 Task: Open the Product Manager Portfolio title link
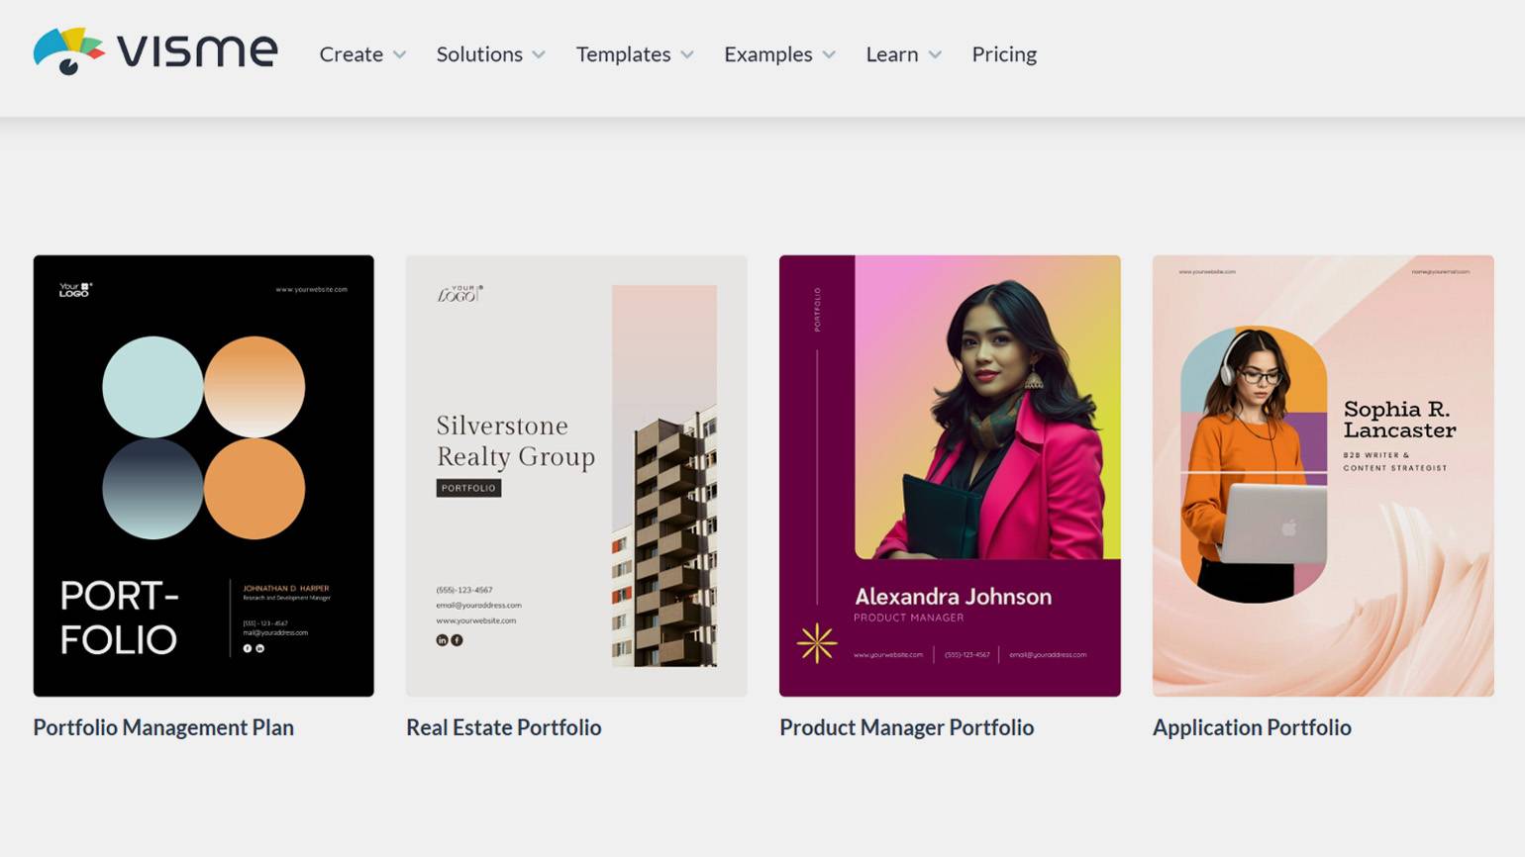click(x=906, y=727)
